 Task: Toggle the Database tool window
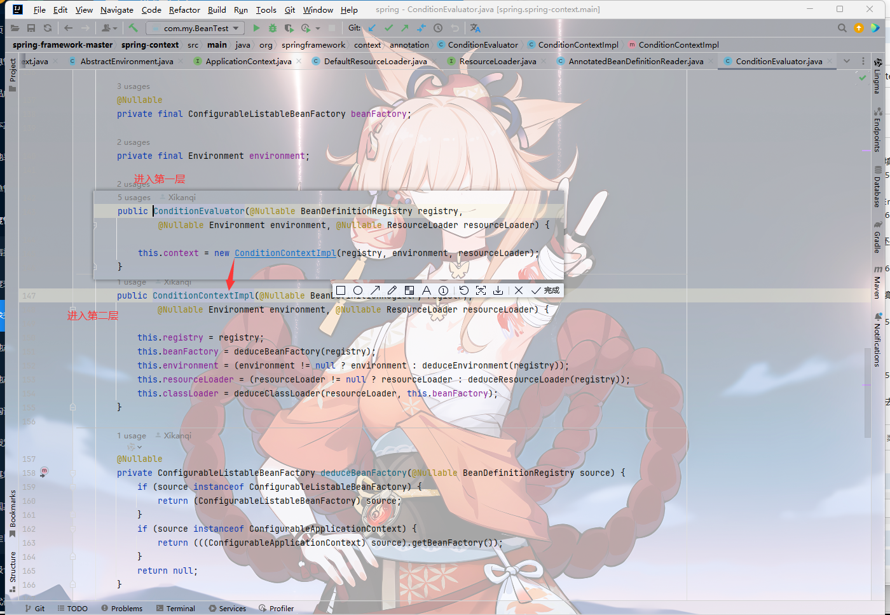(x=877, y=187)
